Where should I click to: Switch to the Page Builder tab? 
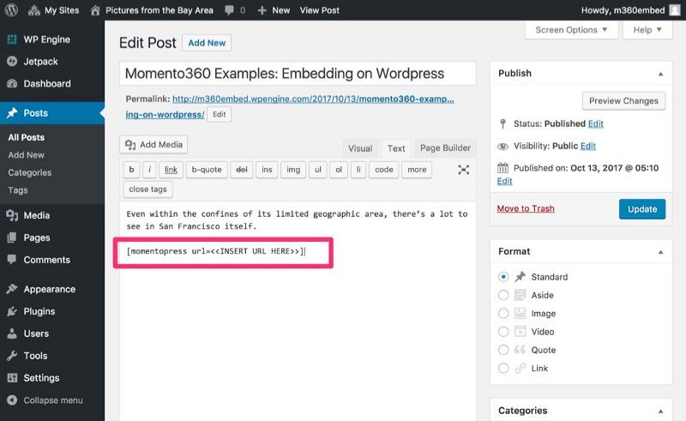point(445,148)
